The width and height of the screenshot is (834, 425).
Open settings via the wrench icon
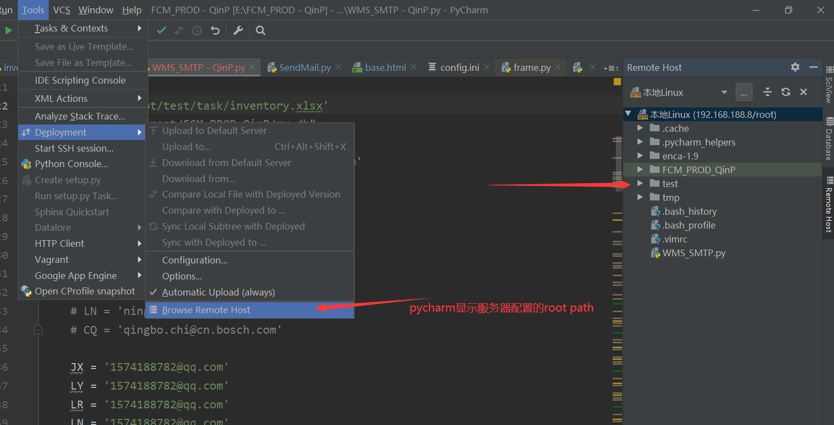click(x=238, y=30)
